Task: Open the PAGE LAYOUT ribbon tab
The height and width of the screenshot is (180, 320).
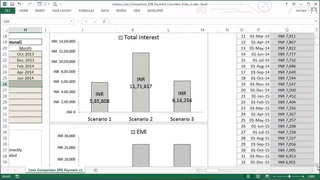Action: [61, 10]
